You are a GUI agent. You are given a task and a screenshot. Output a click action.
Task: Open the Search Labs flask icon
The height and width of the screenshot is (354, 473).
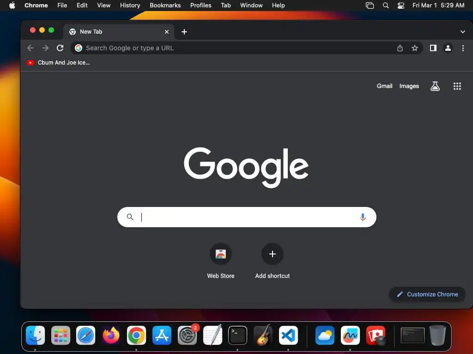pos(435,86)
